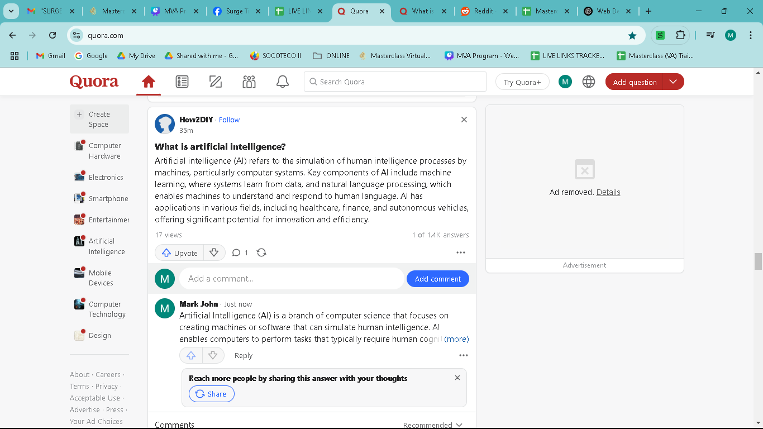Switch to the LIVE LINKS tab
The width and height of the screenshot is (763, 429).
point(299,11)
